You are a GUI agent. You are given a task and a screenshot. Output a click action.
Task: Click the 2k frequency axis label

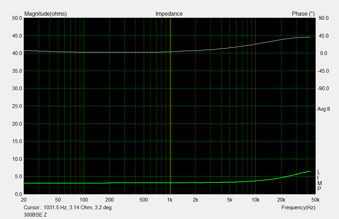tap(195, 200)
